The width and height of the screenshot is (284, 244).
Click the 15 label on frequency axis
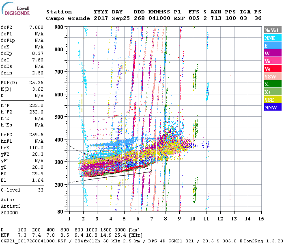pos(261,219)
